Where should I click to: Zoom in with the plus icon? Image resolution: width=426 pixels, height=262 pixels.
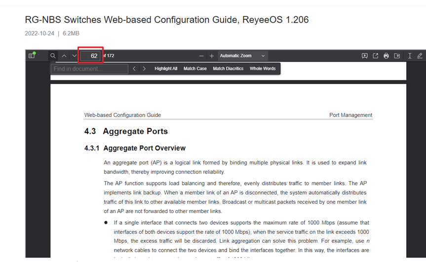[212, 56]
